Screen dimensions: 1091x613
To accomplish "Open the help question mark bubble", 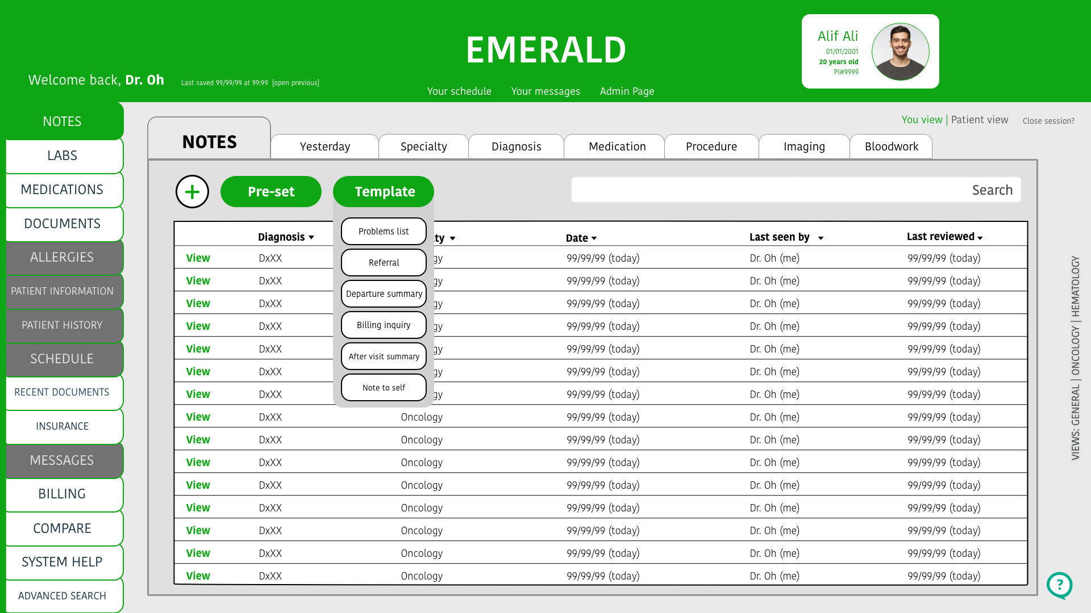I will pyautogui.click(x=1060, y=585).
